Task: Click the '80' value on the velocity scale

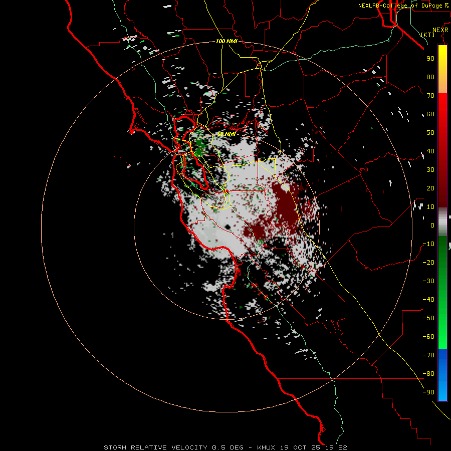Action: [x=430, y=77]
